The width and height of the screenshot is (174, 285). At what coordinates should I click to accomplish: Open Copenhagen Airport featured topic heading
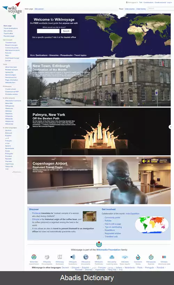50,164
